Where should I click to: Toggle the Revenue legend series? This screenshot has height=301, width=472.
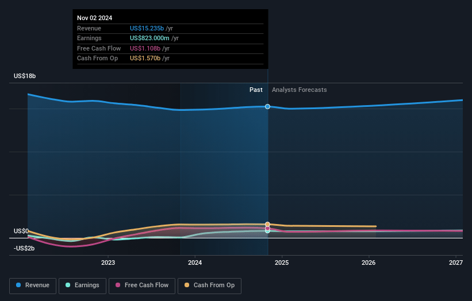[33, 285]
